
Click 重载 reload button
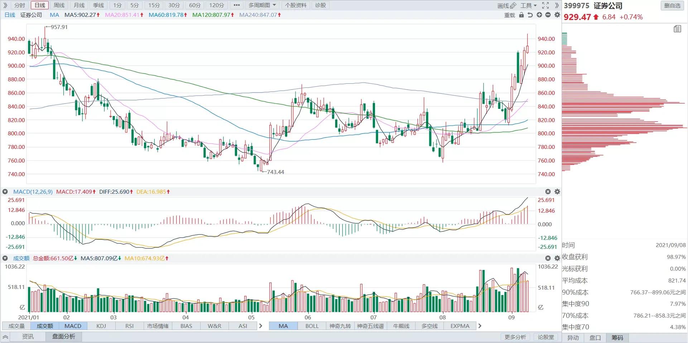tap(509, 15)
